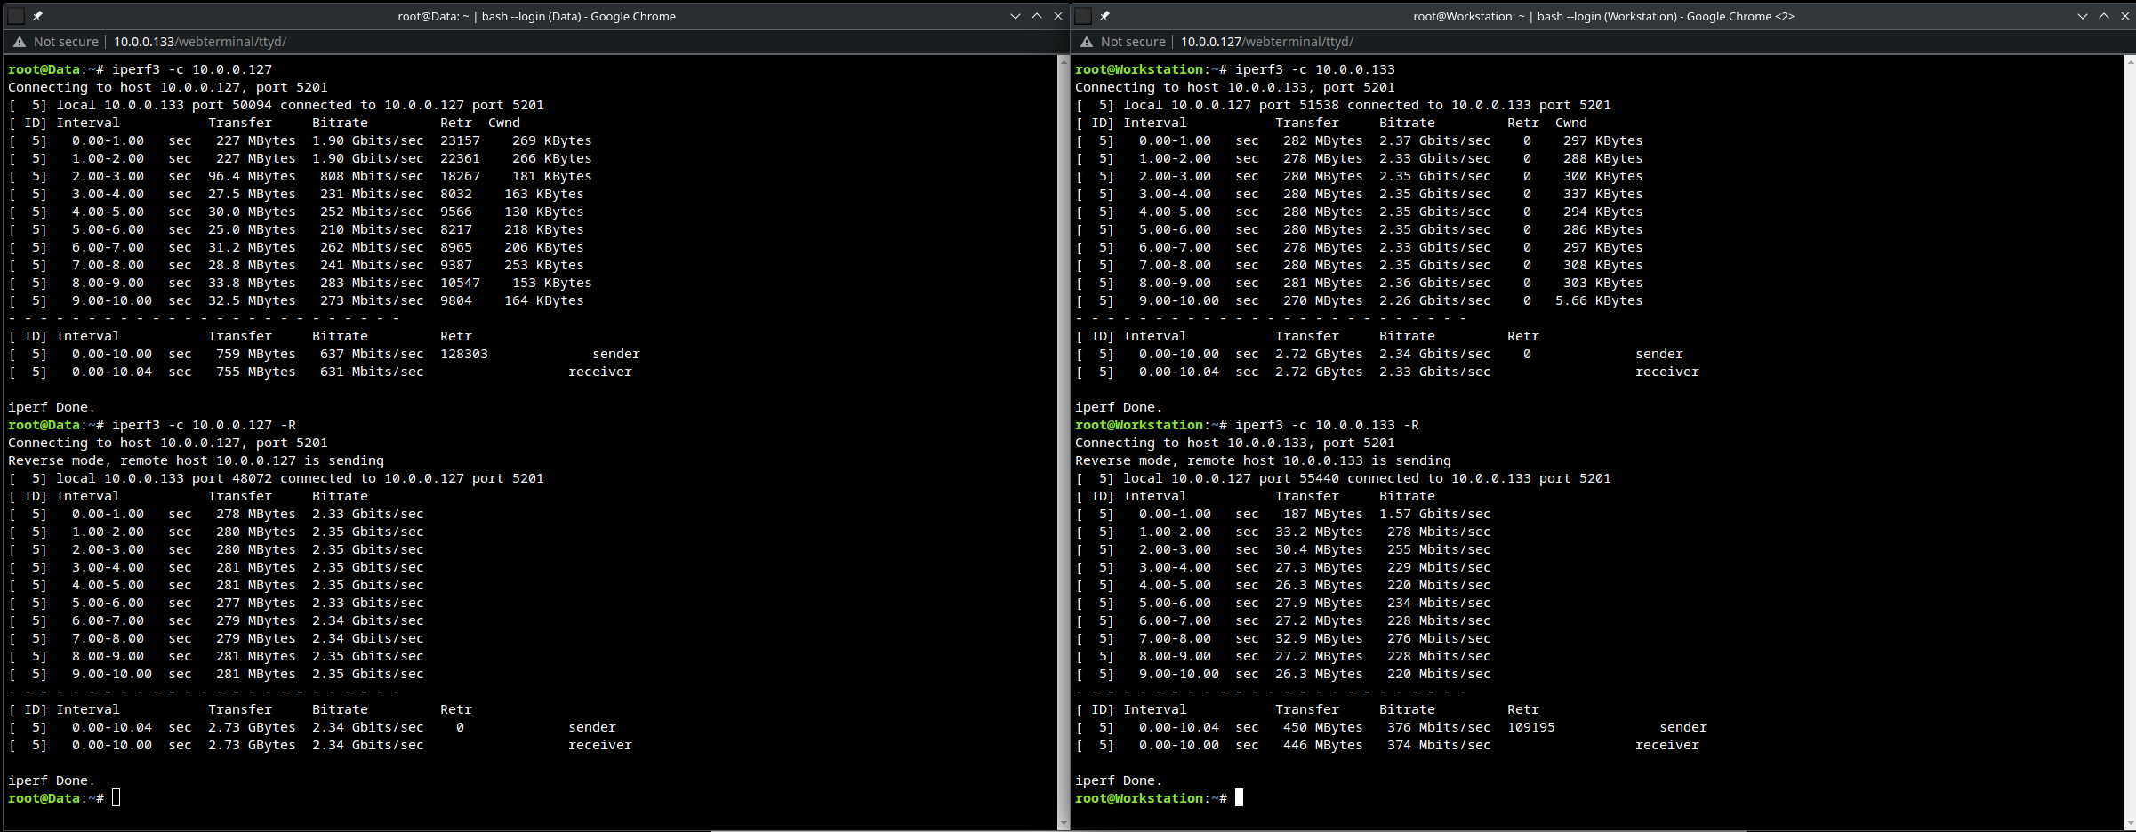Click the pin icon in Data window title bar
The width and height of the screenshot is (2136, 832).
point(37,16)
